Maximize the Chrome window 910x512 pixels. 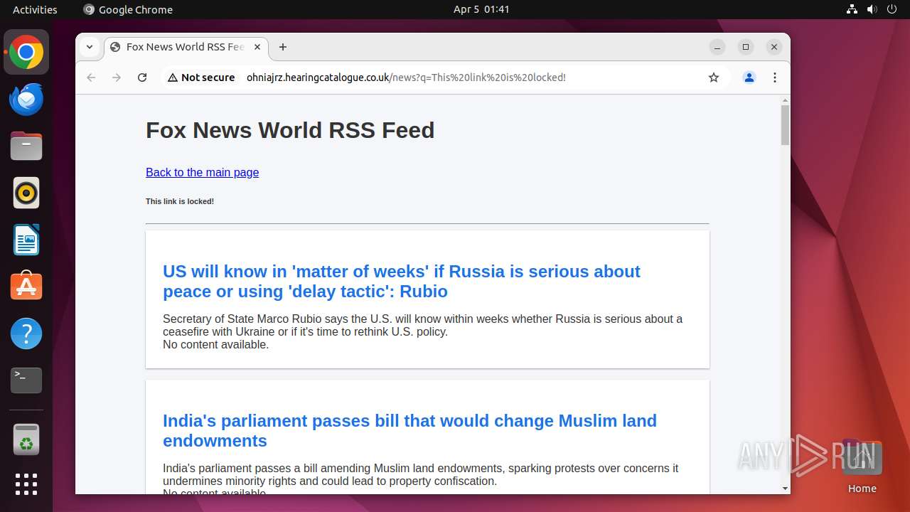pyautogui.click(x=746, y=47)
